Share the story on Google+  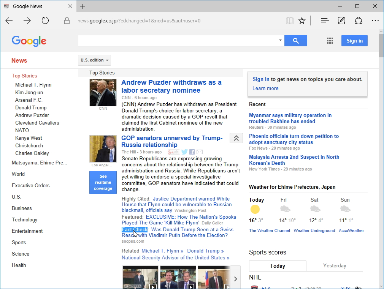(173, 152)
